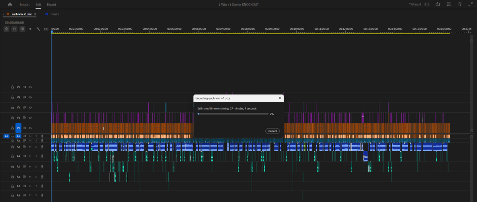
Task: Jump to 00:13:00:00 on time ruler
Action: pos(370,29)
